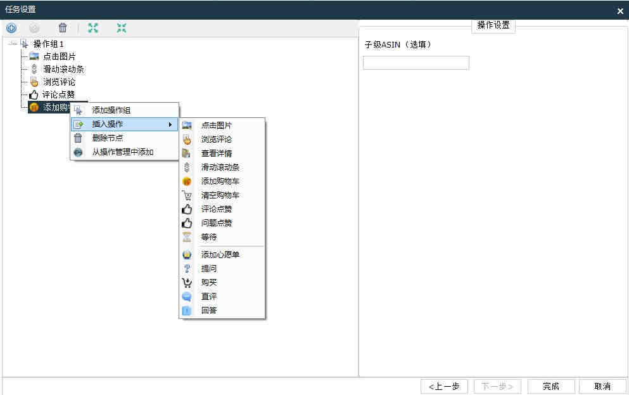
Task: Click the hand icon beside tree item 浏览评论
Action: tap(34, 82)
